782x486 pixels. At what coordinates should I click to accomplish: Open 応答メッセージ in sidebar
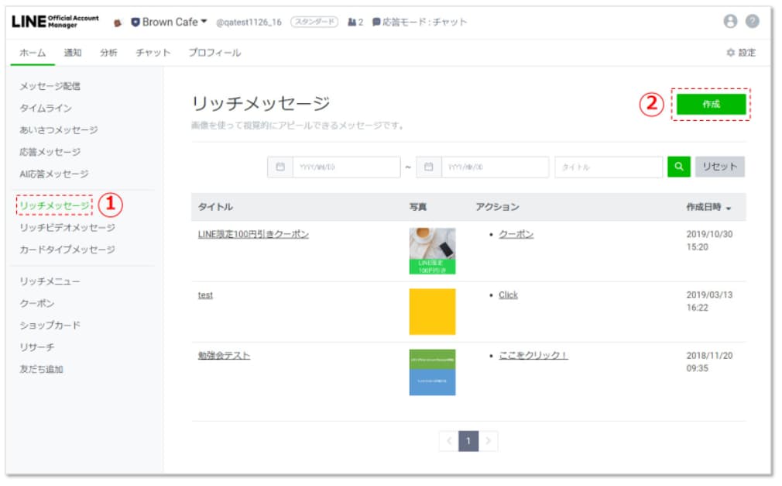coord(50,152)
